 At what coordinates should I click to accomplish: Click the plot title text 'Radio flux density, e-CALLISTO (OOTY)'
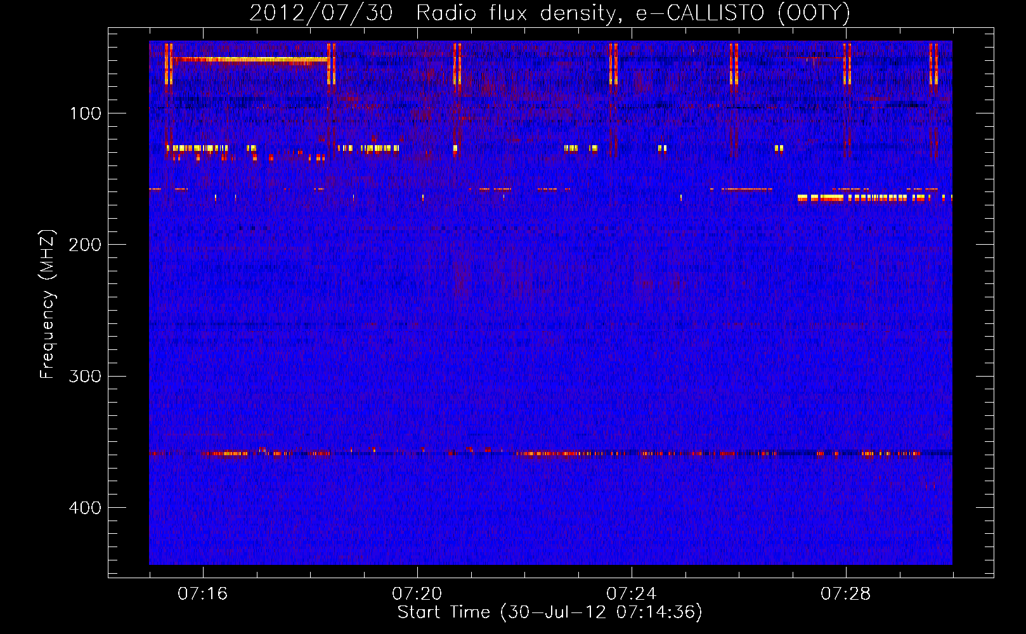point(633,13)
